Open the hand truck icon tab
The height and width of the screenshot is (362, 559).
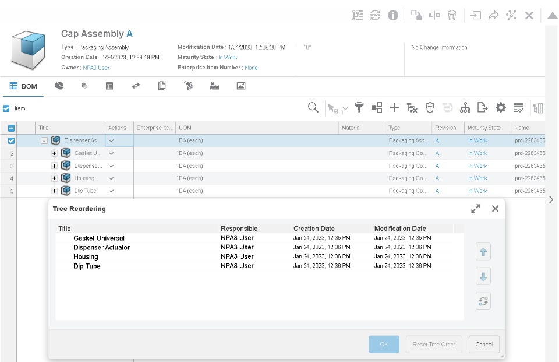click(x=188, y=86)
